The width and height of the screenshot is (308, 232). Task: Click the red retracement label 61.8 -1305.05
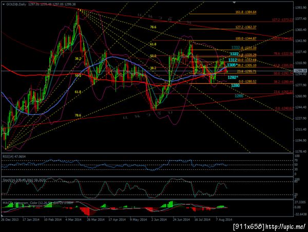[x=283, y=65]
